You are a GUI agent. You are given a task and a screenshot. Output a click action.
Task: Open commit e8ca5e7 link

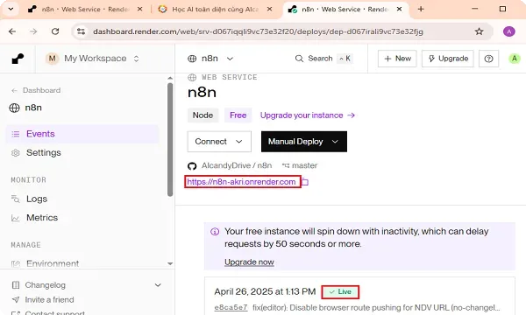(231, 307)
